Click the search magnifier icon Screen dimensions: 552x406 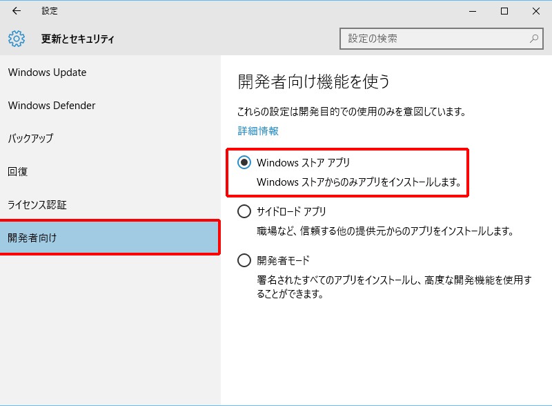click(x=533, y=39)
